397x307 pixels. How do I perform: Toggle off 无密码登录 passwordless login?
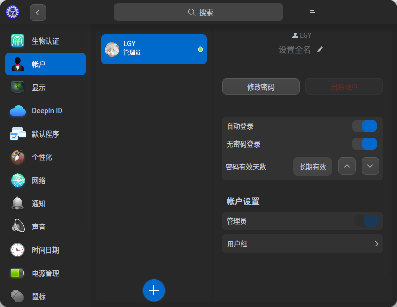pyautogui.click(x=365, y=144)
